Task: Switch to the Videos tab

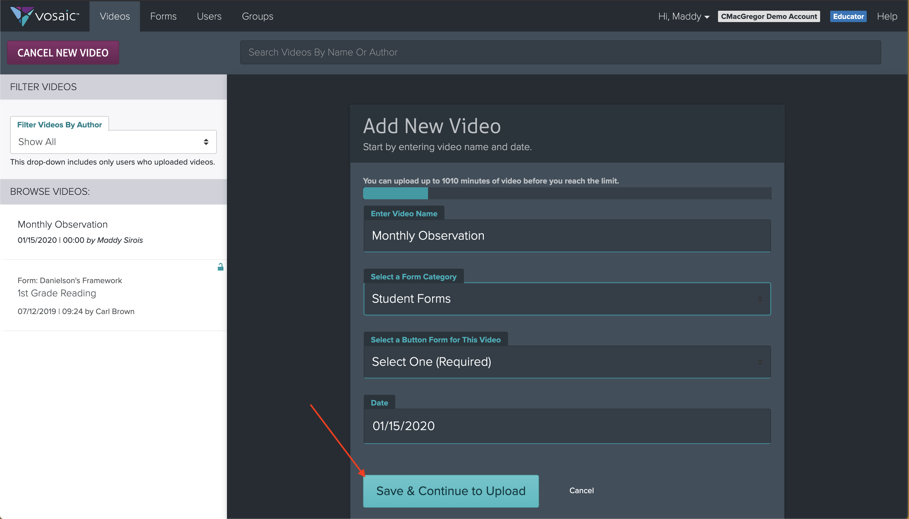Action: 115,16
